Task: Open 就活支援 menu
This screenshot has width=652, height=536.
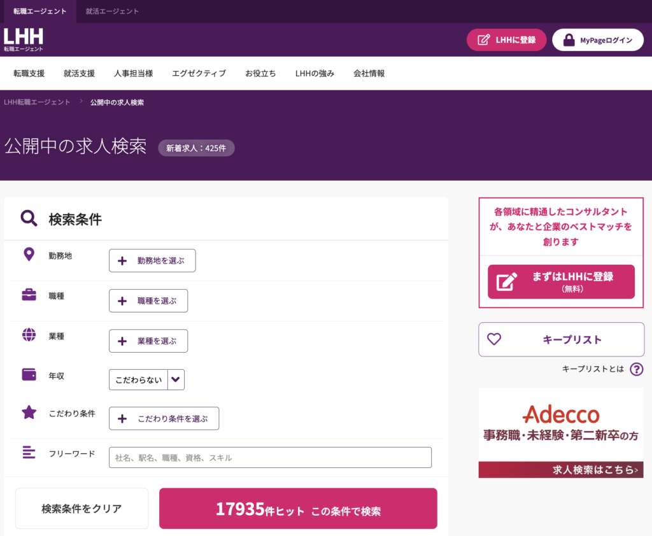Action: (x=79, y=74)
